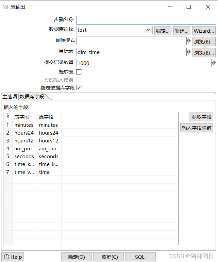This screenshot has height=262, width=218.
Task: Focus the 步骤名称 text field
Action: point(146,20)
